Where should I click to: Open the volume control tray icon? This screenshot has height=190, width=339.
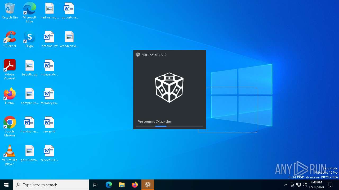(x=305, y=185)
